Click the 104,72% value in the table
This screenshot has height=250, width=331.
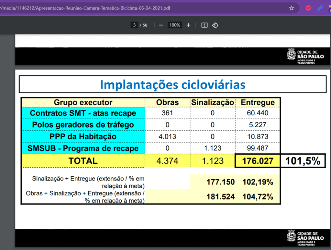coord(258,197)
